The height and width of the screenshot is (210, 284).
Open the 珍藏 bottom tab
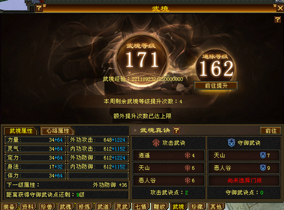click(x=197, y=206)
